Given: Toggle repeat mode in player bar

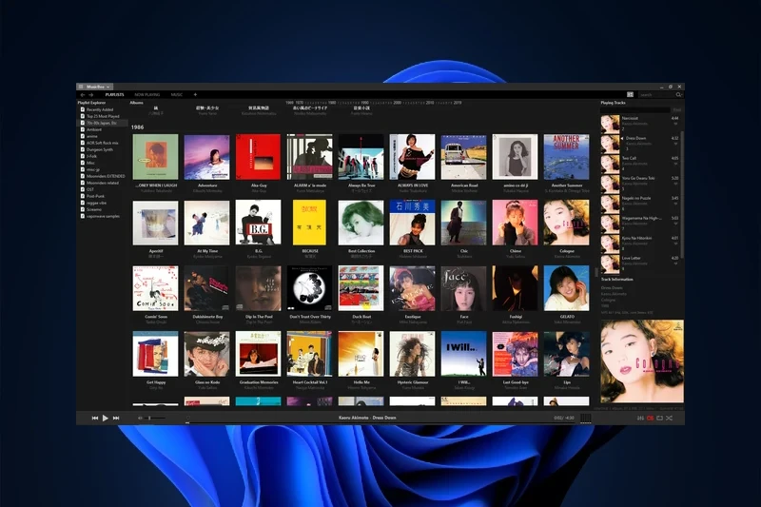Looking at the screenshot, I should click(660, 418).
